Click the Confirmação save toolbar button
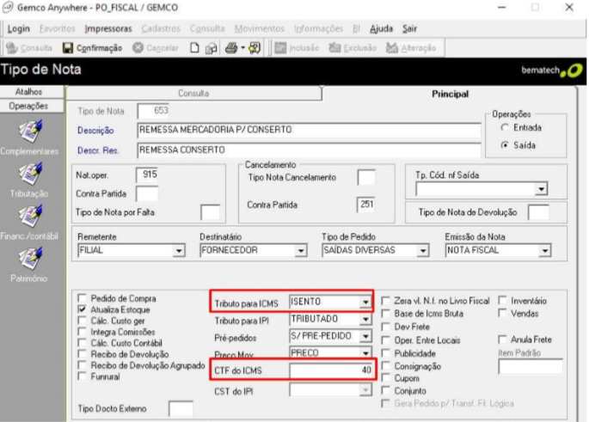589x422 pixels. click(92, 48)
